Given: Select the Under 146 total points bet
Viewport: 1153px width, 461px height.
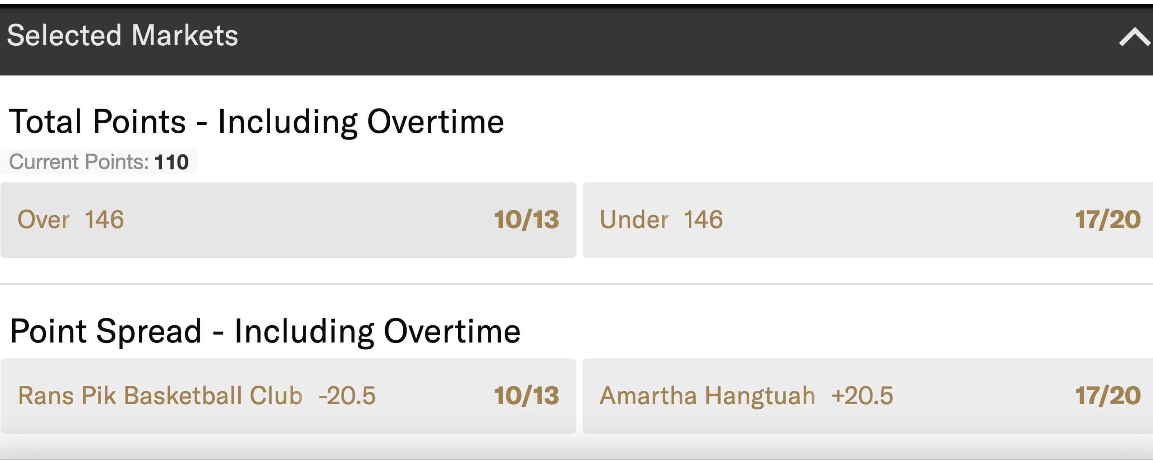Looking at the screenshot, I should coord(867,220).
